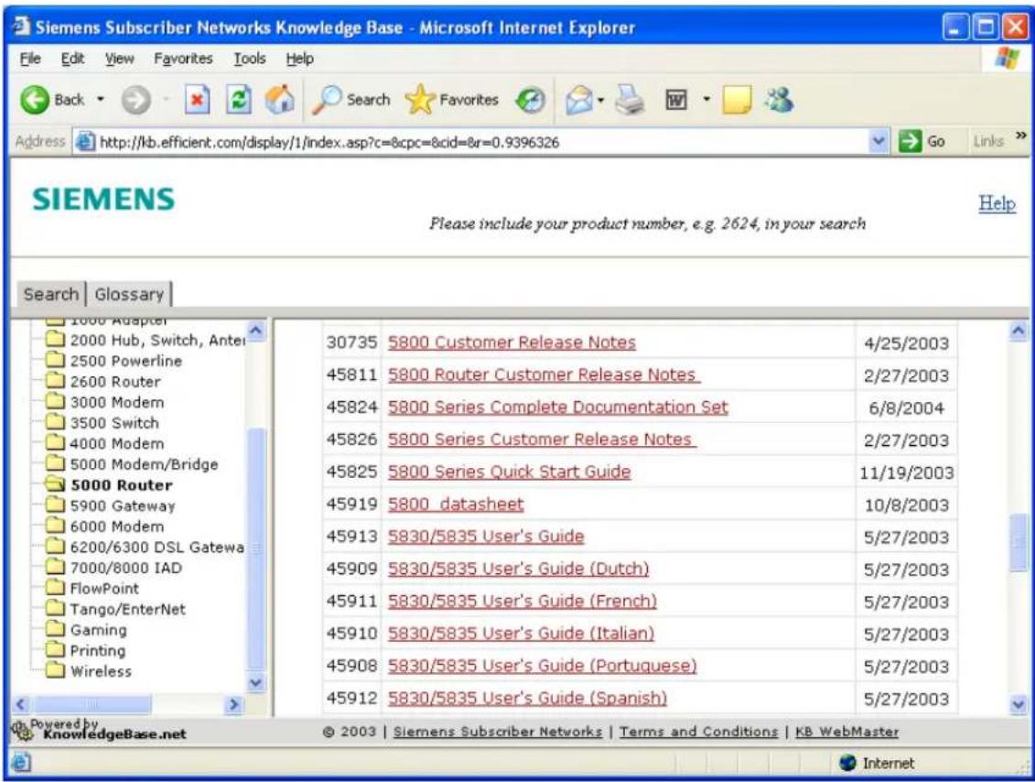The height and width of the screenshot is (782, 1035).
Task: Click the Back arrow icon
Action: (x=35, y=101)
